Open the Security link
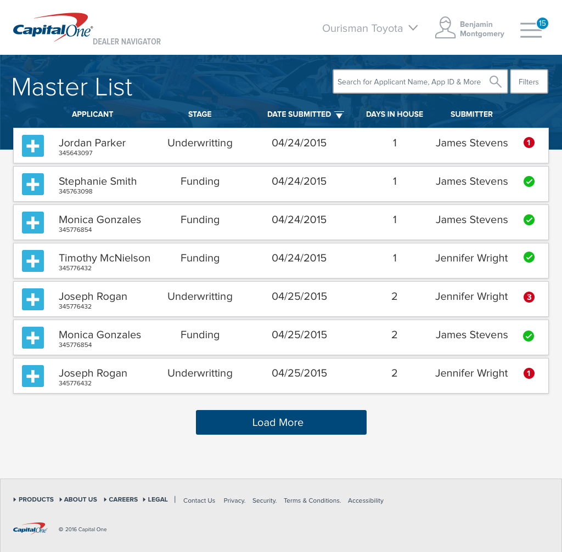Image resolution: width=562 pixels, height=552 pixels. (x=265, y=500)
